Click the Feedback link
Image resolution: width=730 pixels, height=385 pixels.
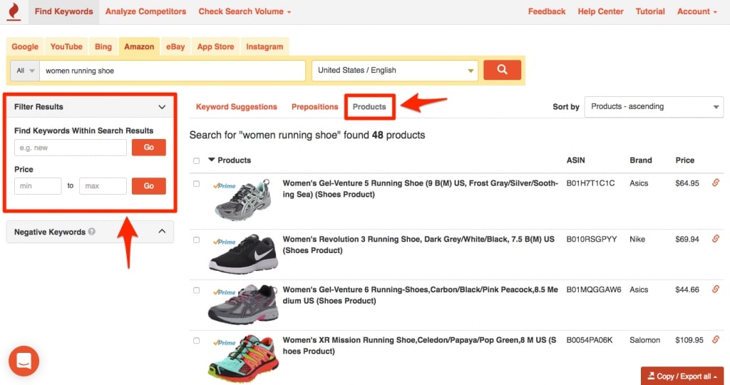tap(547, 11)
